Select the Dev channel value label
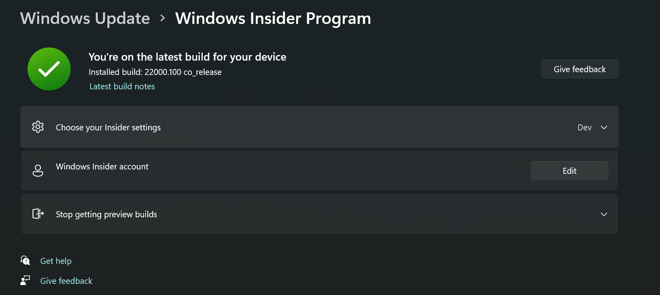This screenshot has height=295, width=660. click(x=585, y=128)
